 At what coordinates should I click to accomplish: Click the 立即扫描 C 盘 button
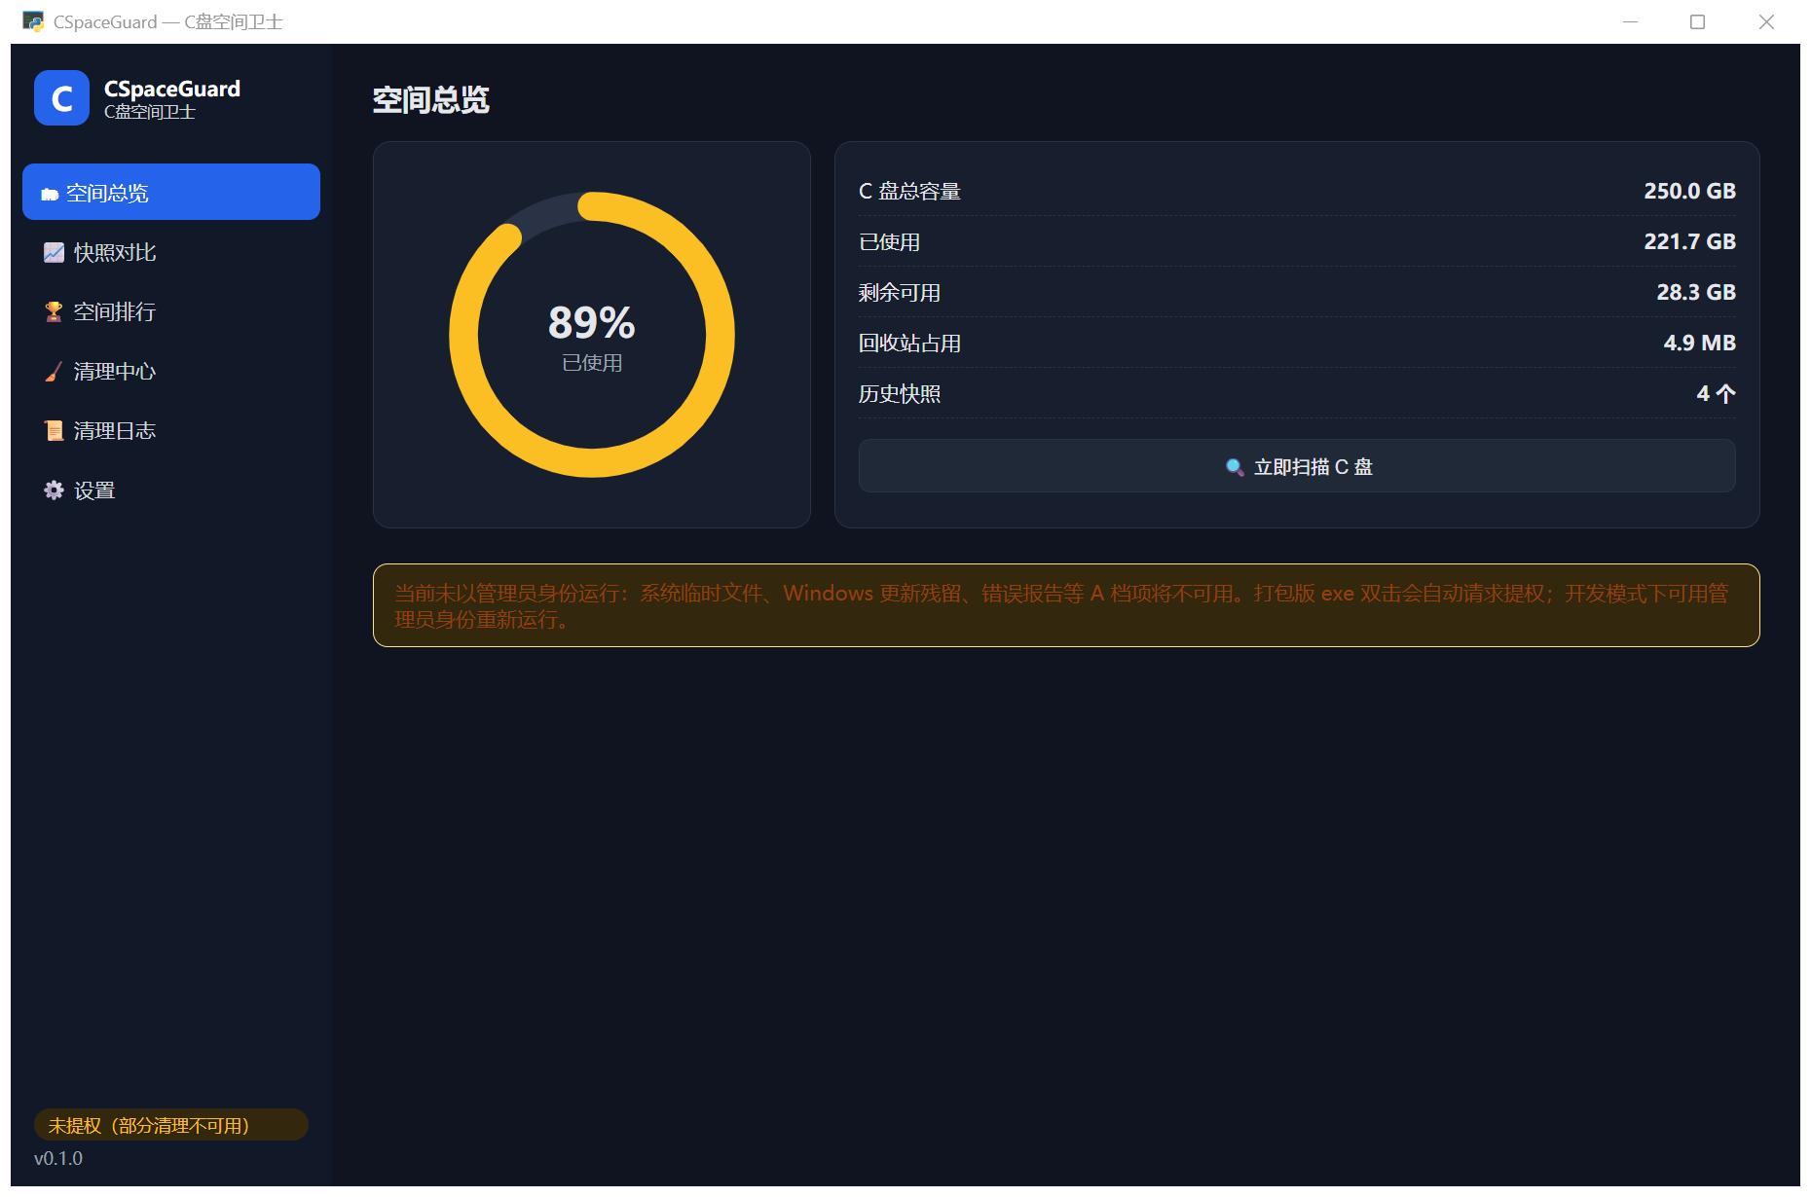pyautogui.click(x=1297, y=466)
